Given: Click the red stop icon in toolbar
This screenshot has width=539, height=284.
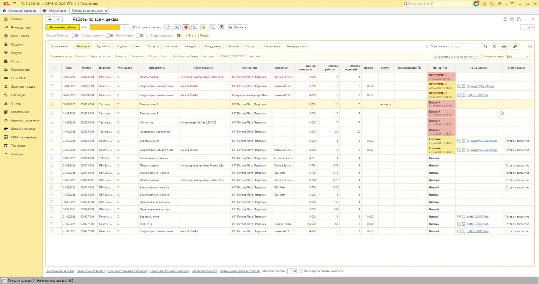Looking at the screenshot, I should [186, 27].
